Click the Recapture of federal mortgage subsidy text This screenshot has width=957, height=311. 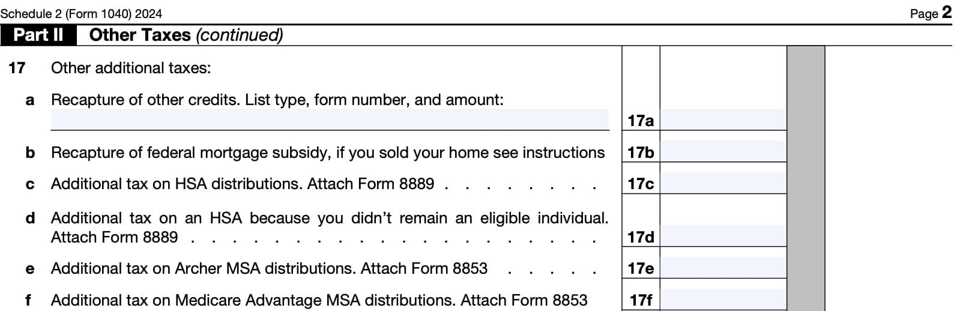327,152
